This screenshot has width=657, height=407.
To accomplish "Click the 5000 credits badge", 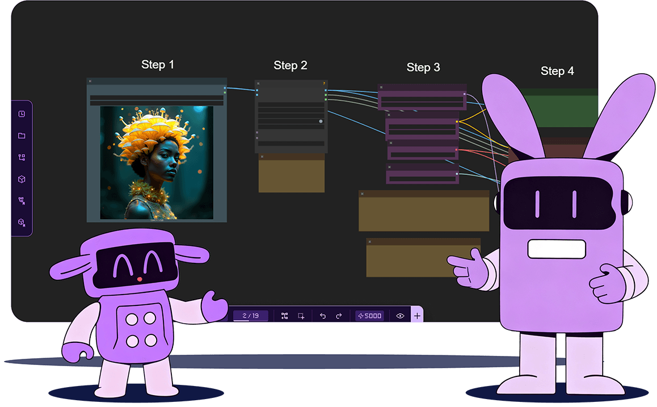I will (x=370, y=315).
